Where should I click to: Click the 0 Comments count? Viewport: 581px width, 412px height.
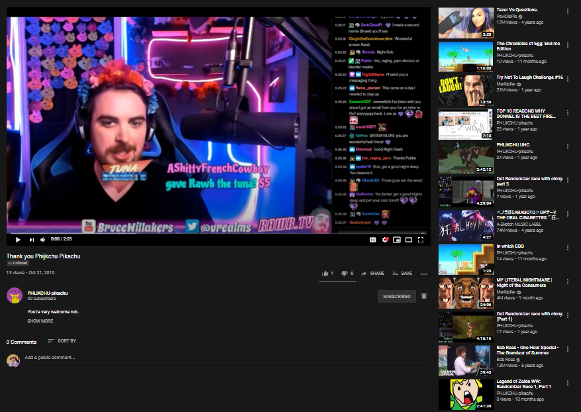tap(21, 342)
